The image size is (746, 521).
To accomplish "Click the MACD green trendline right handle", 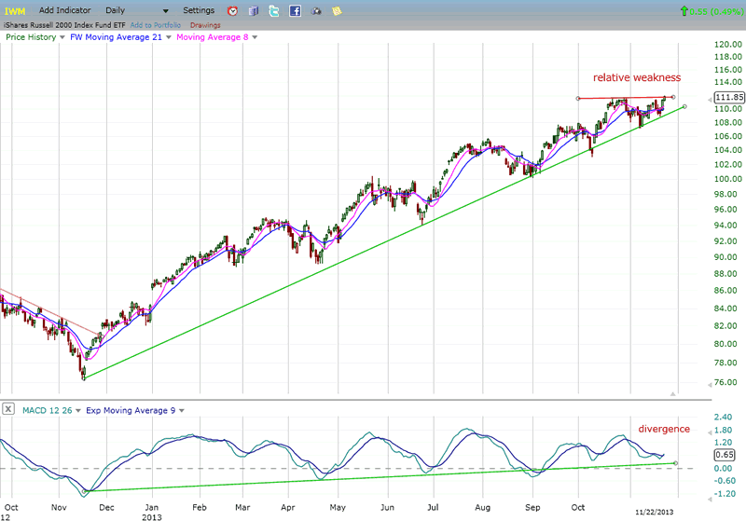I will click(x=675, y=463).
